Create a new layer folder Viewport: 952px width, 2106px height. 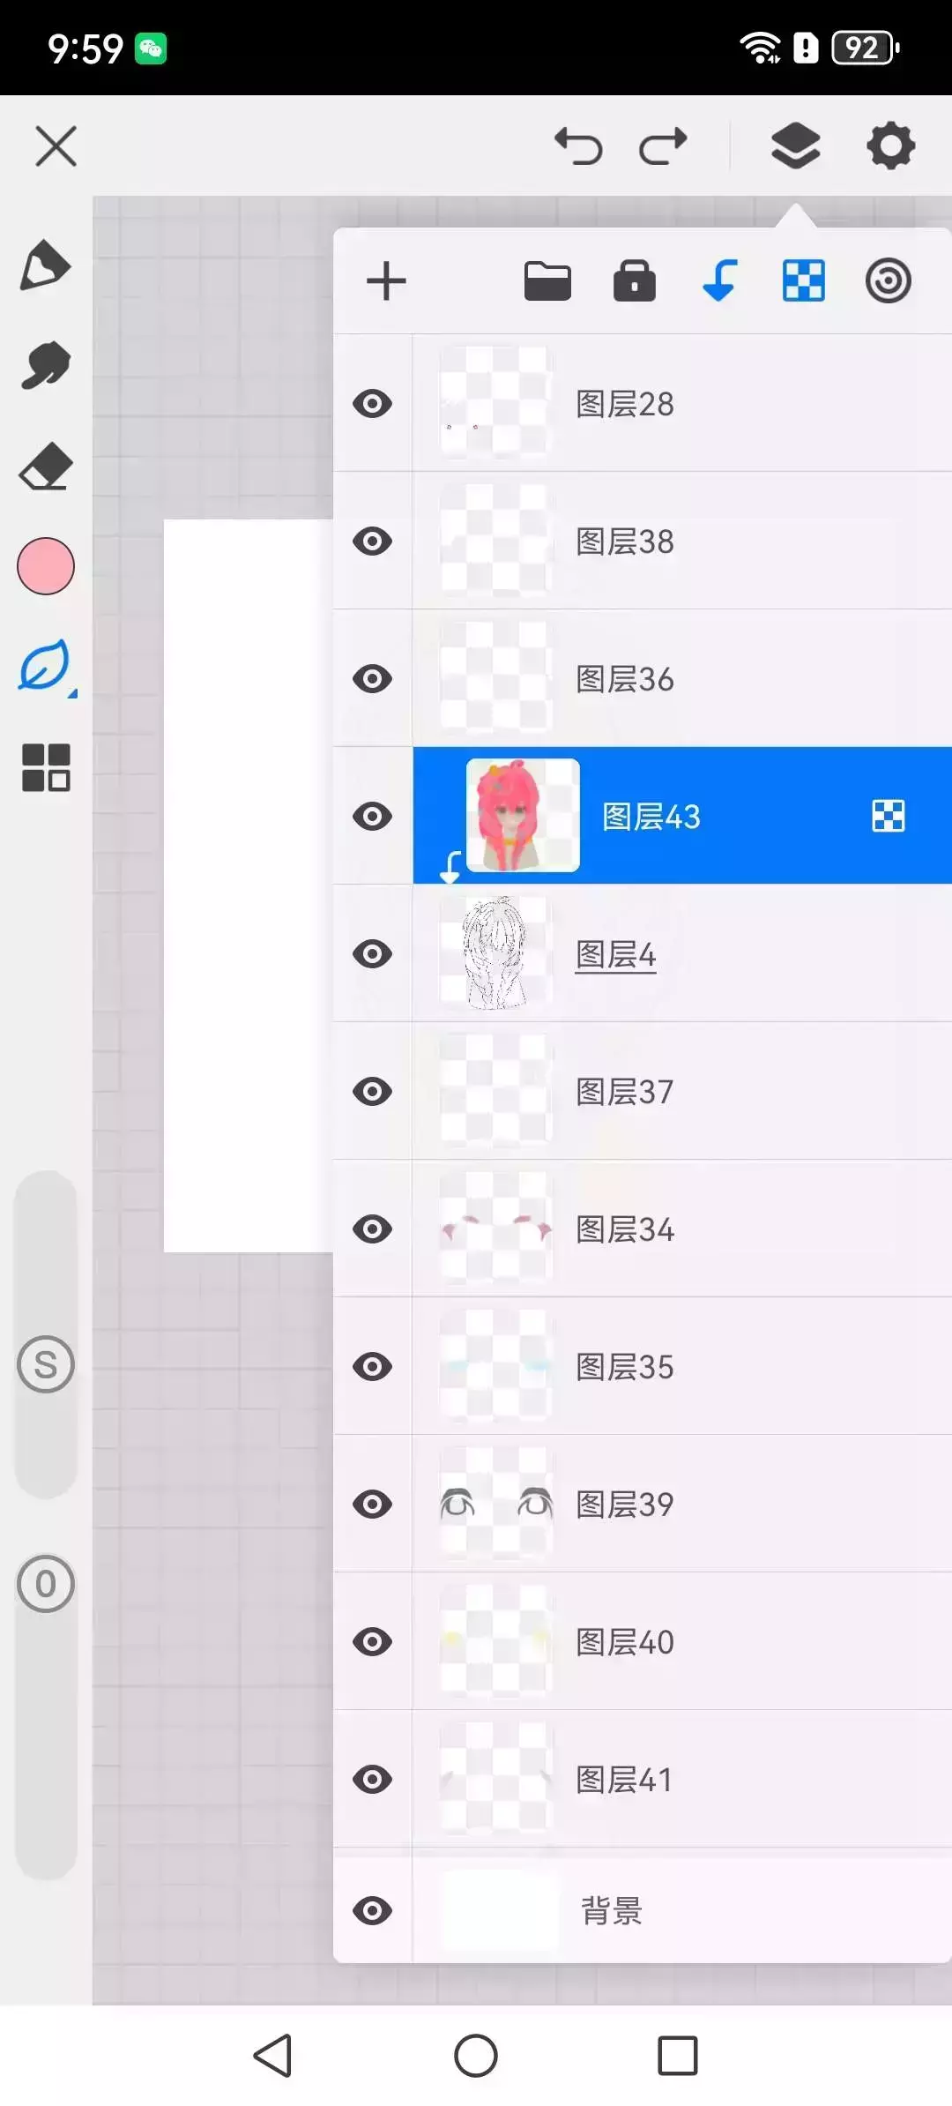[x=547, y=282]
